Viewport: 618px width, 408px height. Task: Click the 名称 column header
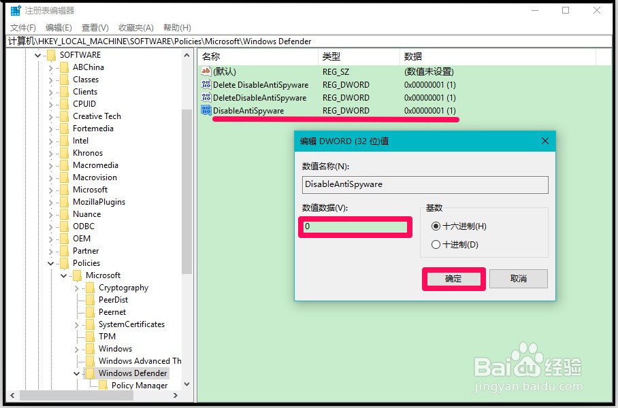(x=258, y=56)
